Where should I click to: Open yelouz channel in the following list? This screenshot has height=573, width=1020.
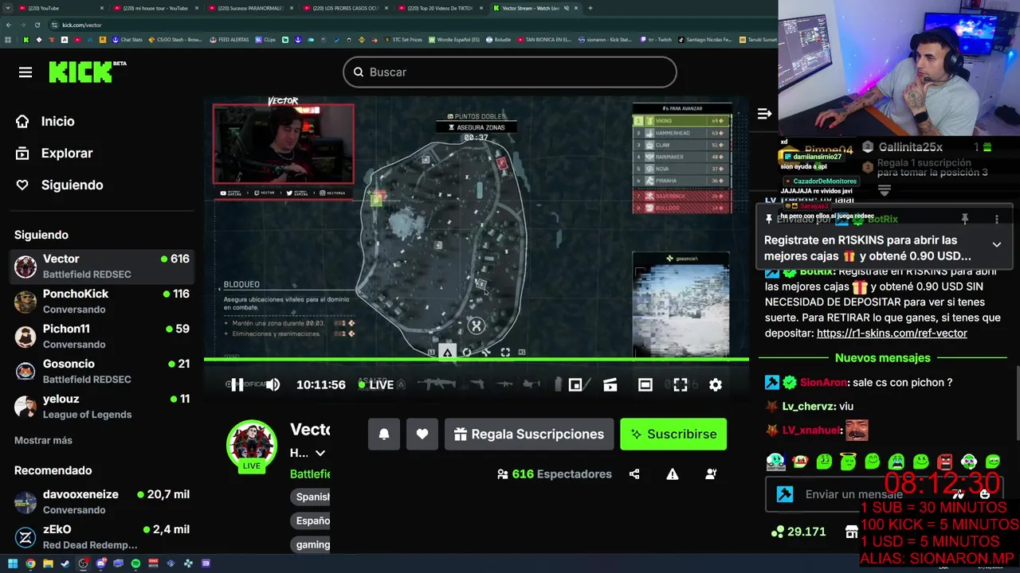pyautogui.click(x=102, y=407)
